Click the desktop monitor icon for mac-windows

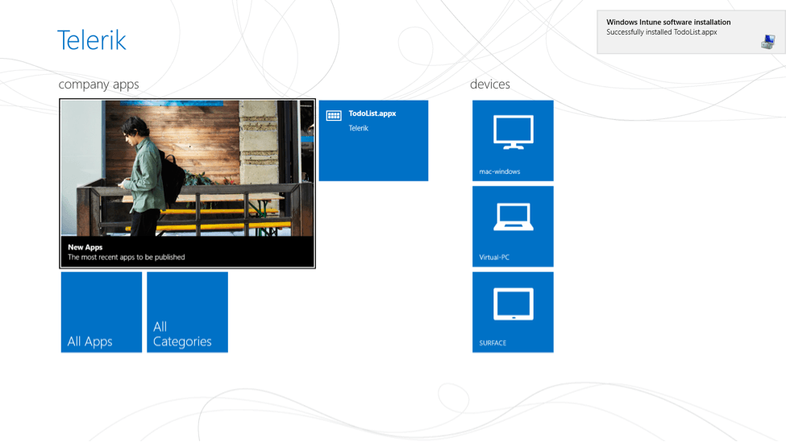coord(513,132)
